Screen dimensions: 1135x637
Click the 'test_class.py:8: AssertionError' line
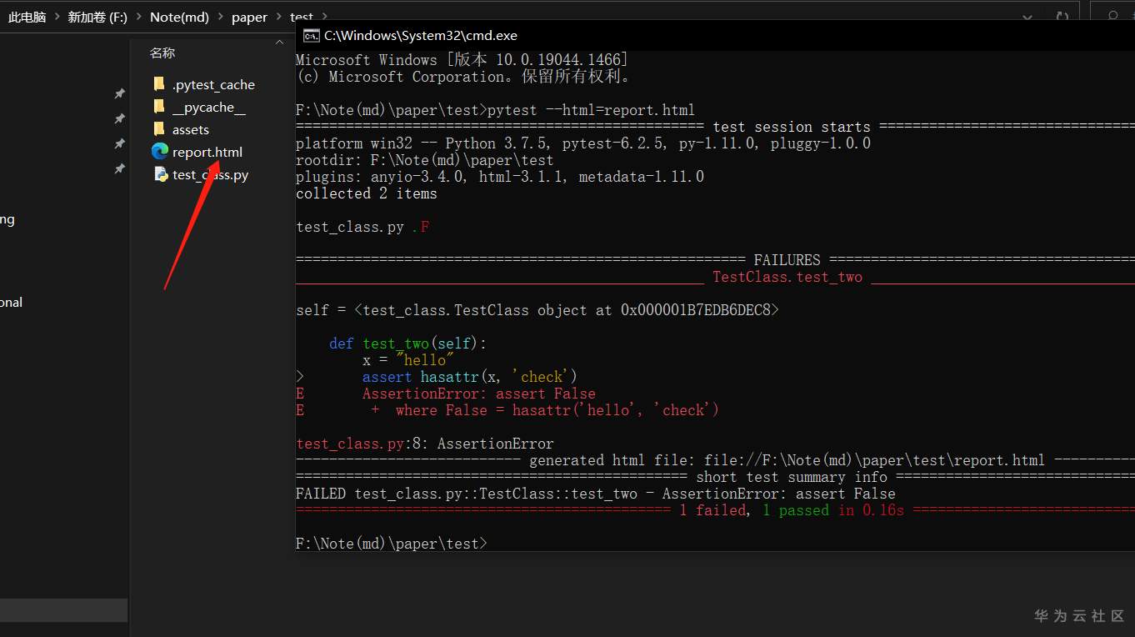(x=425, y=444)
